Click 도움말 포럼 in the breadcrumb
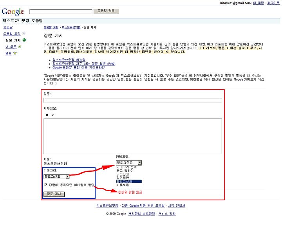 click(x=51, y=27)
